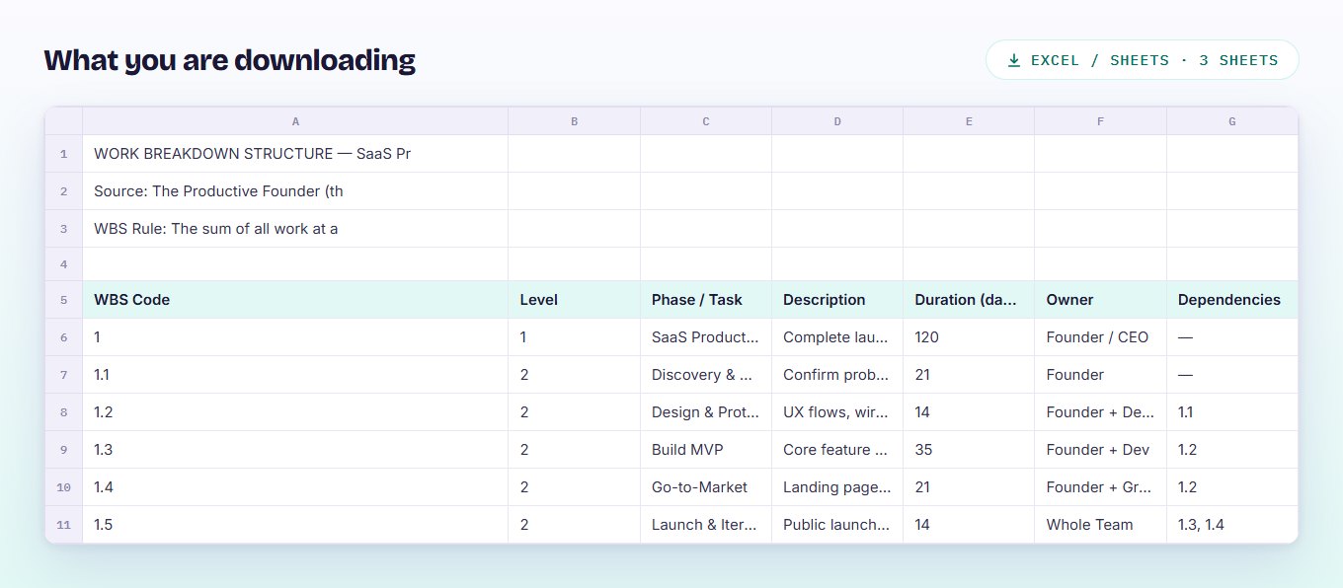Click the 'UX flows, wir...' description cell
1343x588 pixels.
(837, 412)
